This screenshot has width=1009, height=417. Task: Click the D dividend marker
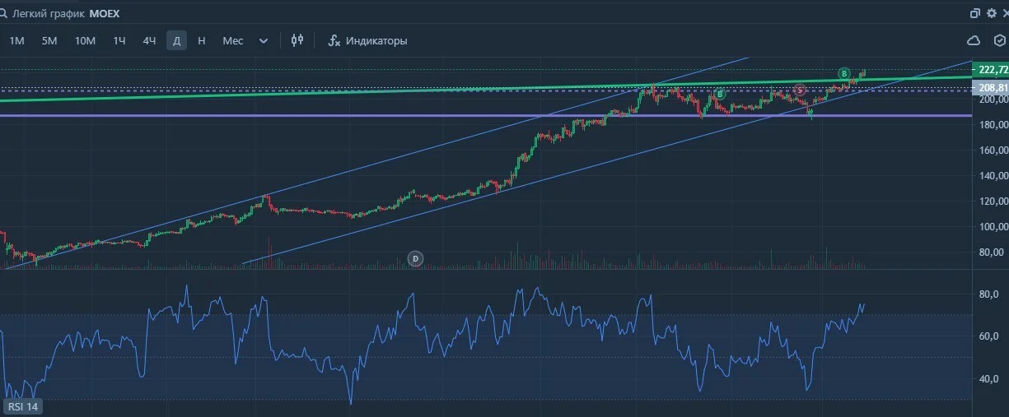click(x=416, y=259)
